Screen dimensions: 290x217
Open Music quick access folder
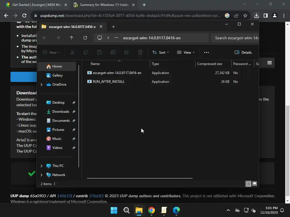tap(57, 139)
